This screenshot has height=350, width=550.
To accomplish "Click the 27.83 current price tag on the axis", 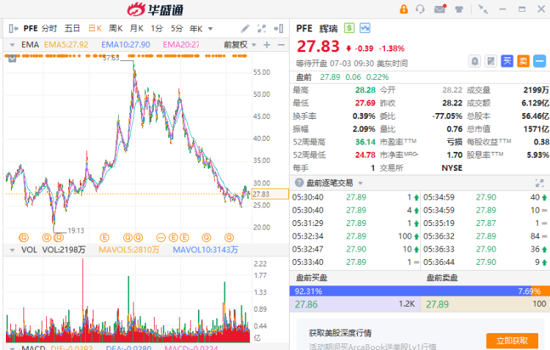I will [x=270, y=194].
